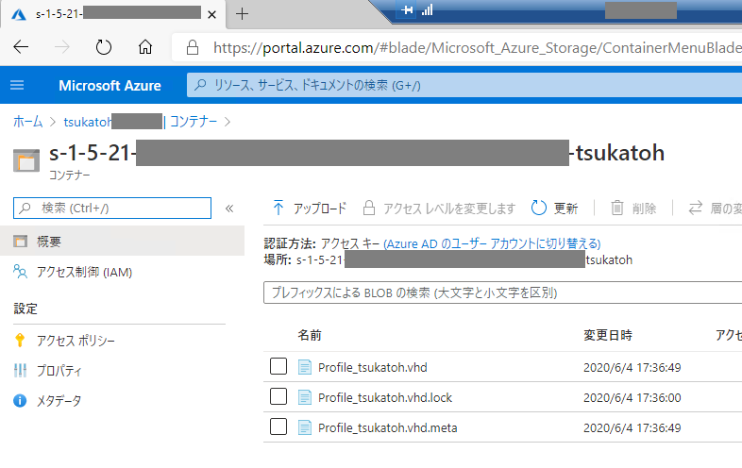Image resolution: width=742 pixels, height=468 pixels.
Task: Click the date 2020/6/4 17:36:00
Action: coord(632,398)
